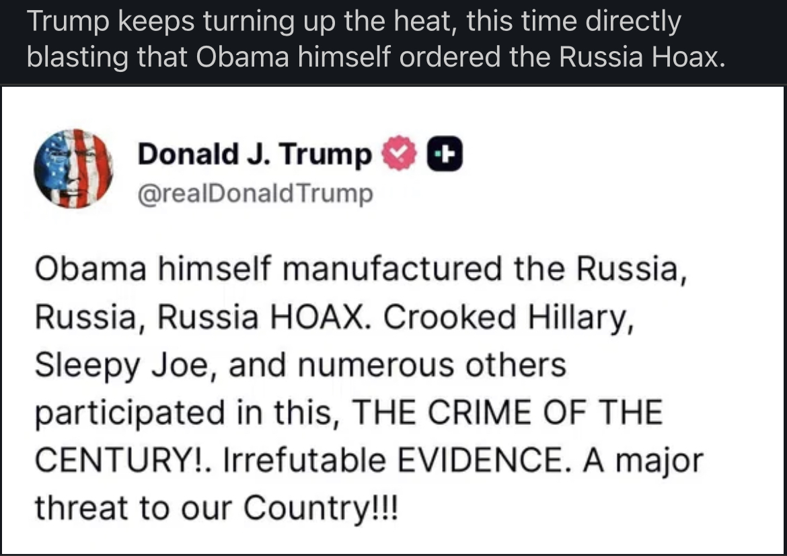Click the flag-painted profile avatar

73,169
